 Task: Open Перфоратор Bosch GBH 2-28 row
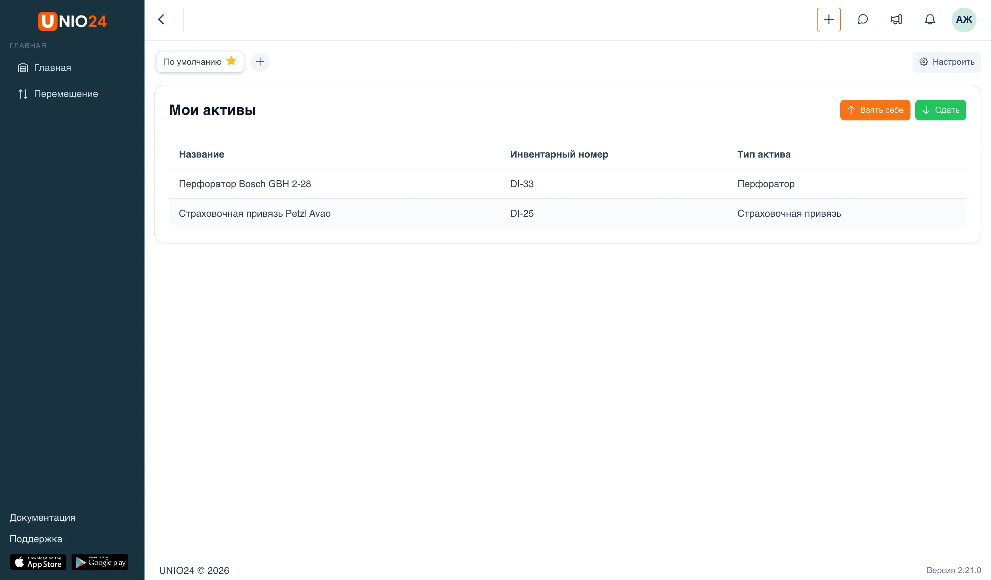(x=567, y=184)
